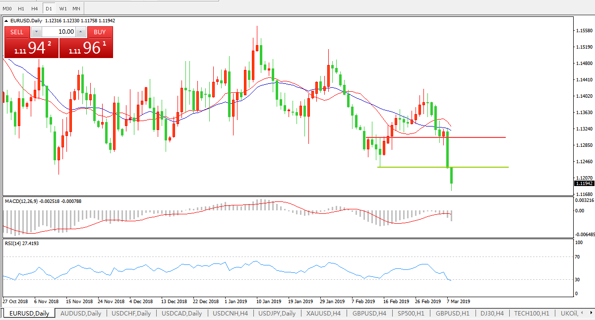The width and height of the screenshot is (595, 320).
Task: Switch to the SP500,H1 chart tab
Action: click(411, 313)
